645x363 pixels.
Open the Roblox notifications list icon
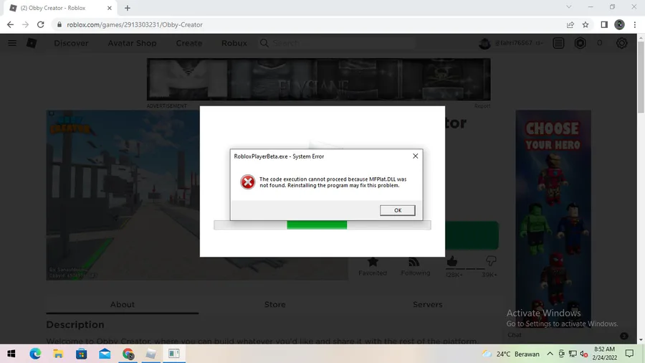(558, 43)
